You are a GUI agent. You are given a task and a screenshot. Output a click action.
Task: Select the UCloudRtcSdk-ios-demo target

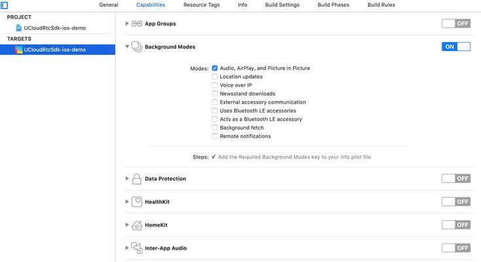point(58,50)
